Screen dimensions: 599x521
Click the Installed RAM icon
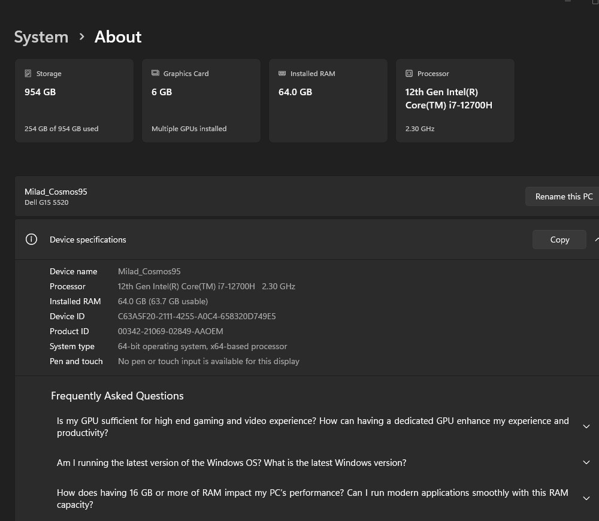click(282, 74)
